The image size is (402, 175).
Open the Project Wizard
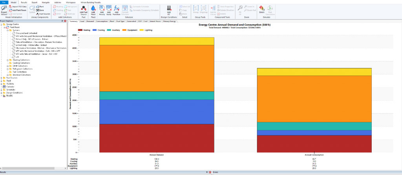point(4,9)
